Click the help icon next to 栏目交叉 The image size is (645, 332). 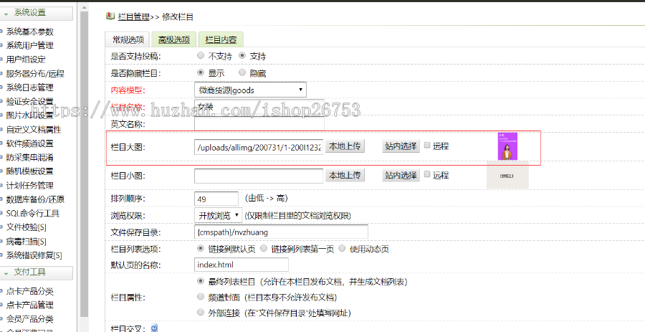click(x=154, y=328)
